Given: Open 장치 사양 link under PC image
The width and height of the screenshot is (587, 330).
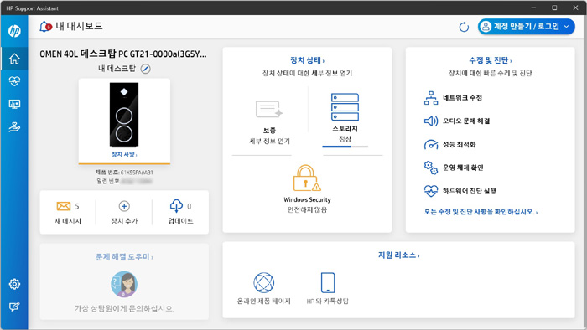Looking at the screenshot, I should 124,154.
